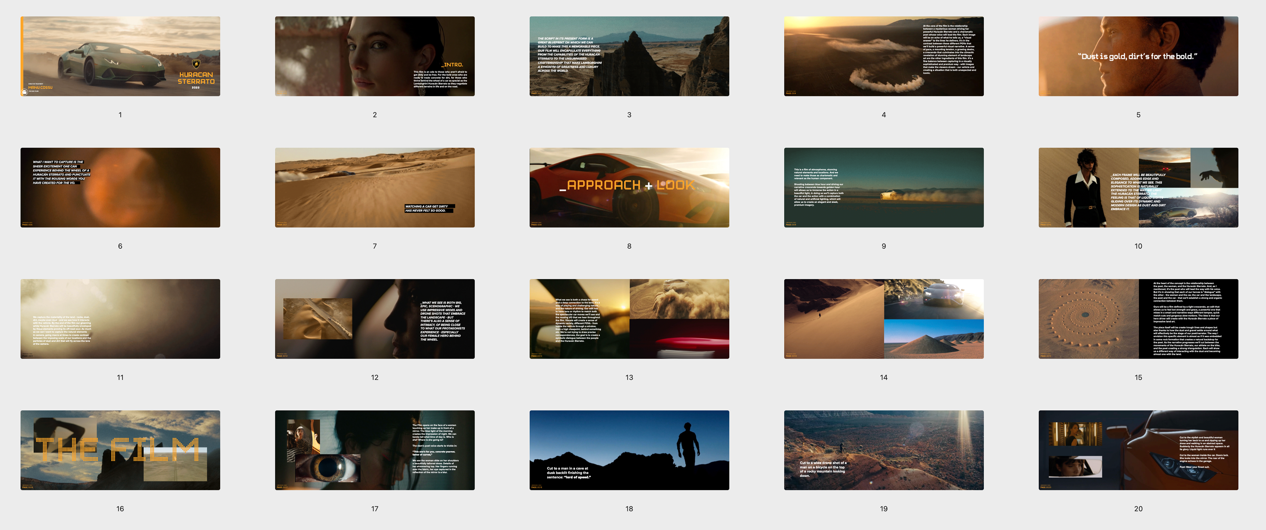
Task: Select slide 3 rocky desert landscape thumbnail
Action: coord(629,56)
